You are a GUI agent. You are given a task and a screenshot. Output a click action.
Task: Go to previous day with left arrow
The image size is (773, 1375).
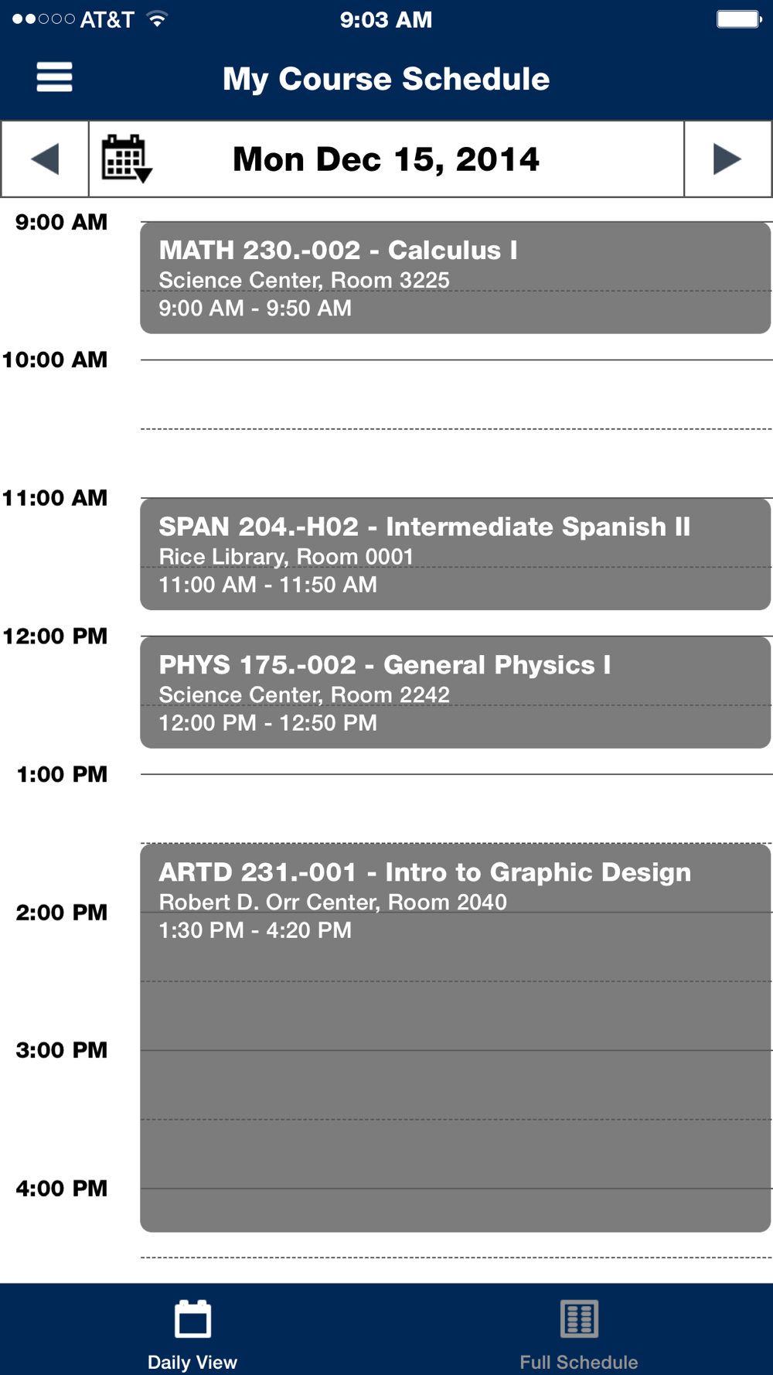[45, 159]
